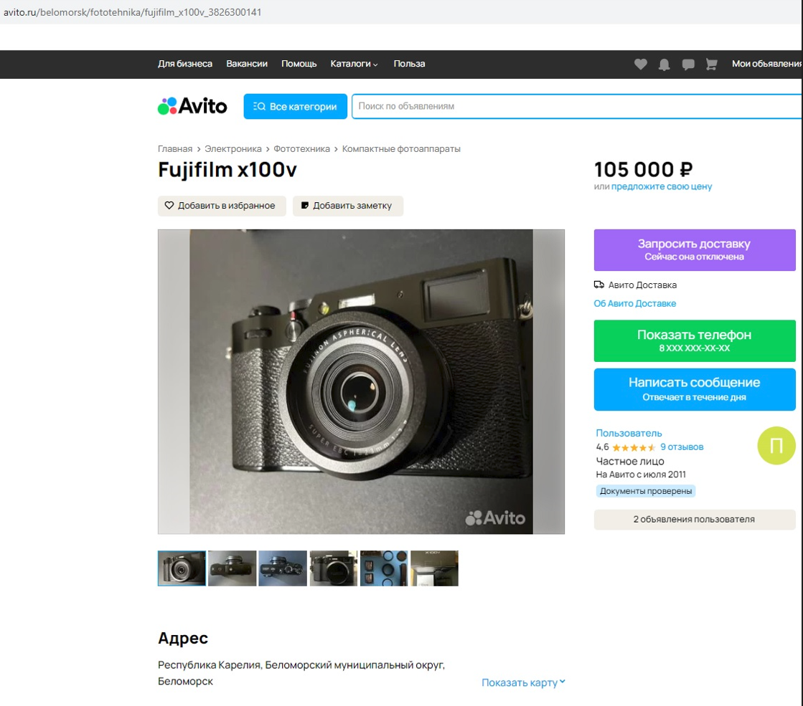Click the Avito logo

click(192, 106)
